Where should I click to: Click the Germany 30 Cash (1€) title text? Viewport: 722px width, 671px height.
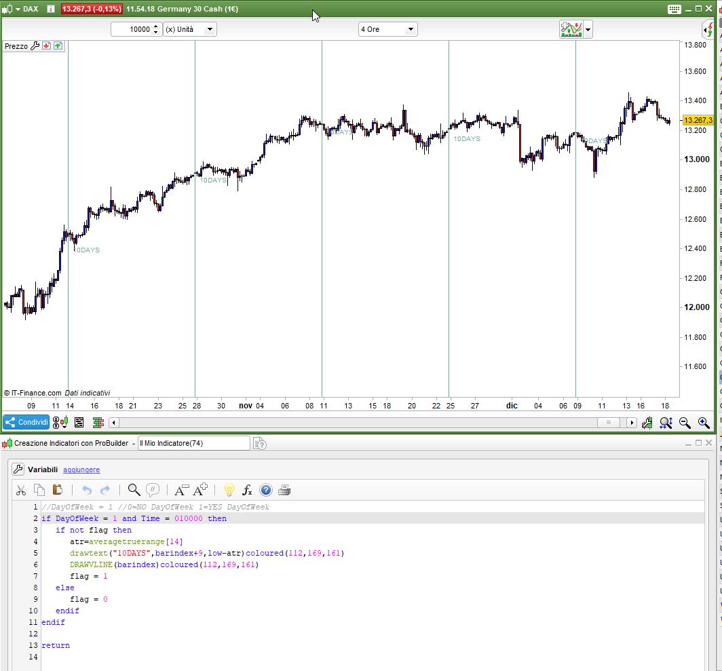[197, 9]
